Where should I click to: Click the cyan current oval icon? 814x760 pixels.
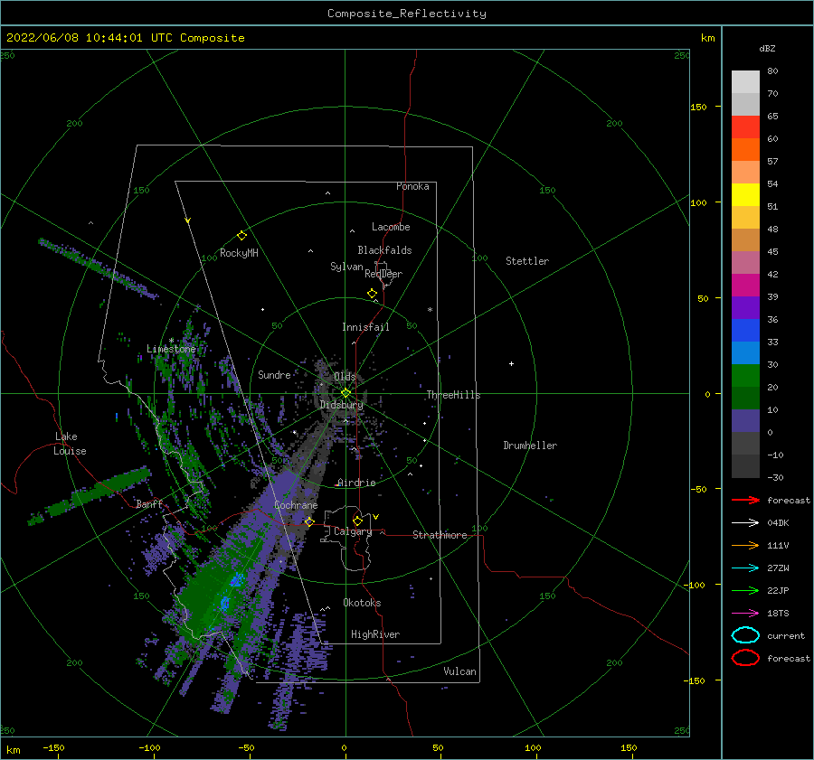coord(745,635)
